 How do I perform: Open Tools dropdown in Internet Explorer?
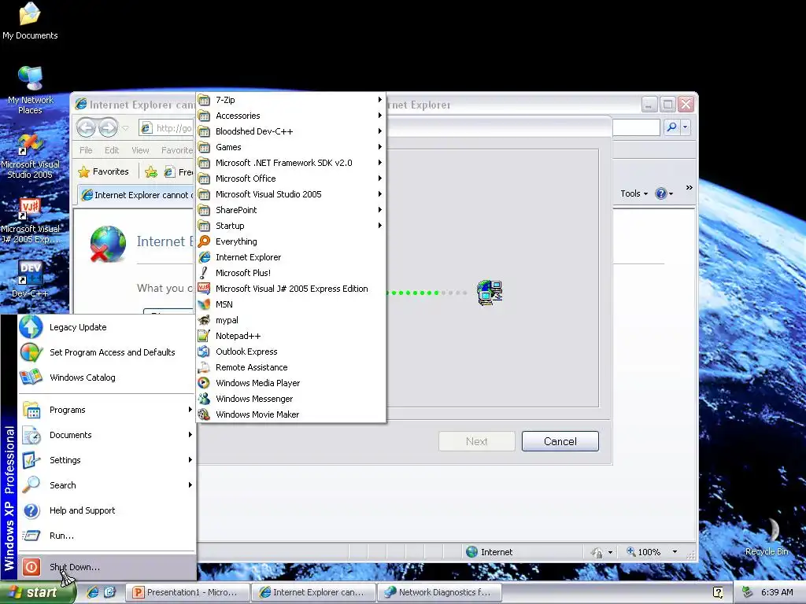point(634,193)
